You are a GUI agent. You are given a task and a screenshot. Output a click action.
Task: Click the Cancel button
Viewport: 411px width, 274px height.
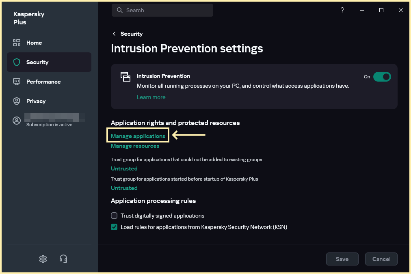[x=381, y=259]
